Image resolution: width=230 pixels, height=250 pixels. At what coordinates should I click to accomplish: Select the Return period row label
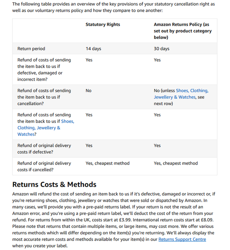coord(31,49)
